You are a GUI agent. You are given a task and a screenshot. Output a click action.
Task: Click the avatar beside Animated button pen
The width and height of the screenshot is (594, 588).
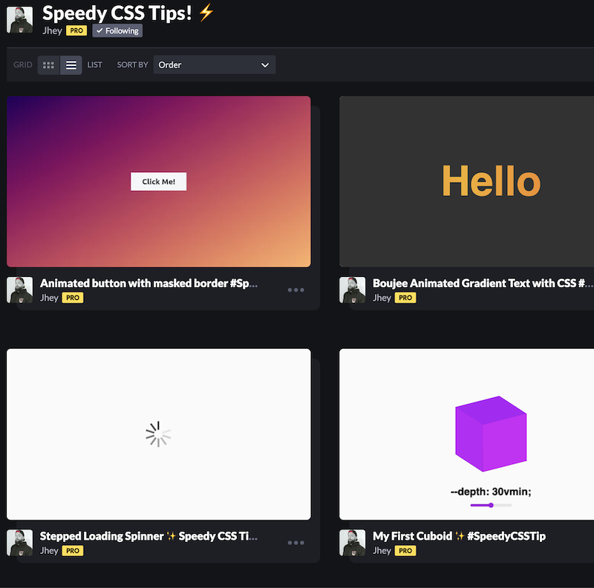pyautogui.click(x=20, y=290)
